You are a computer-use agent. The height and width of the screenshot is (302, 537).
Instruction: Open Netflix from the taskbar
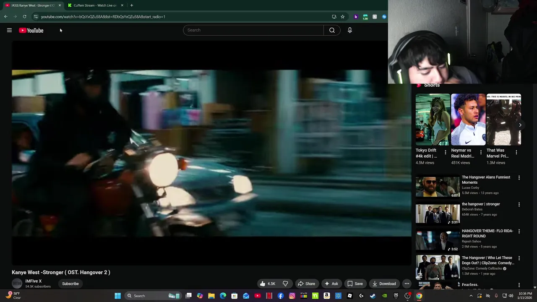point(269,296)
